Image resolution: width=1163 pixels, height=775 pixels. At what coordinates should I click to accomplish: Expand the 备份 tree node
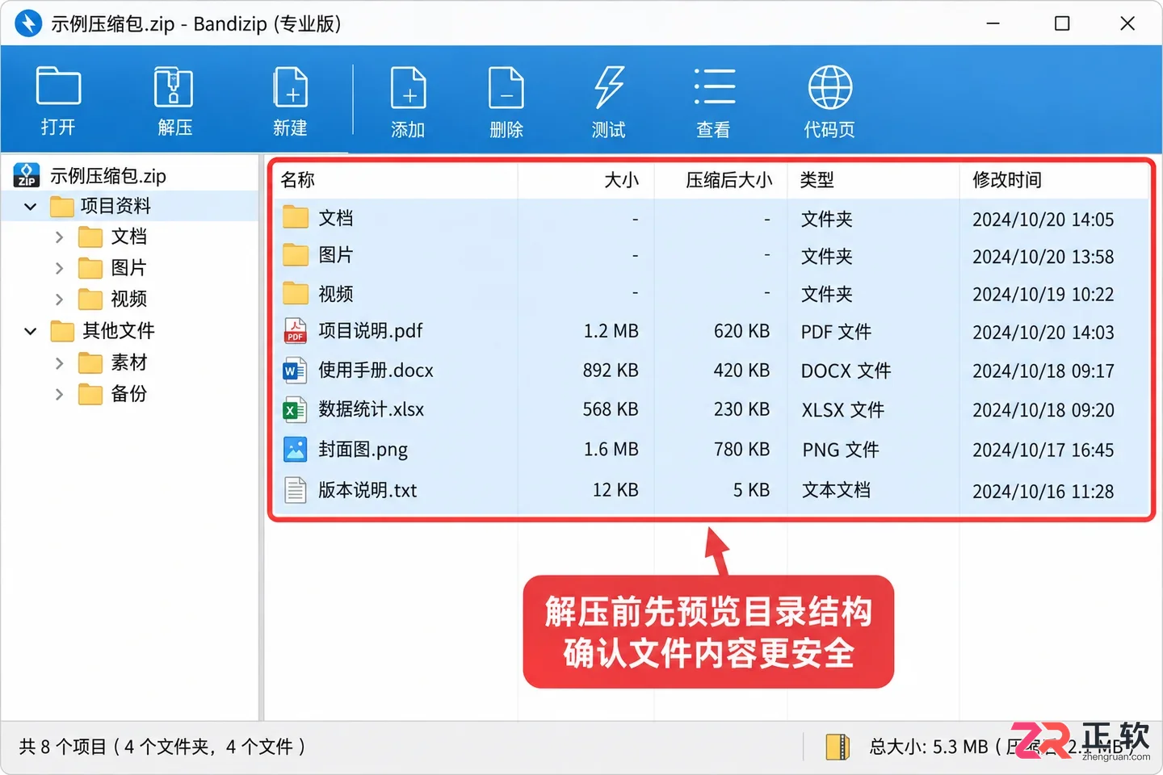pyautogui.click(x=59, y=395)
